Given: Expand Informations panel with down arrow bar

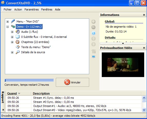Looking at the screenshot, I should point(123,44).
